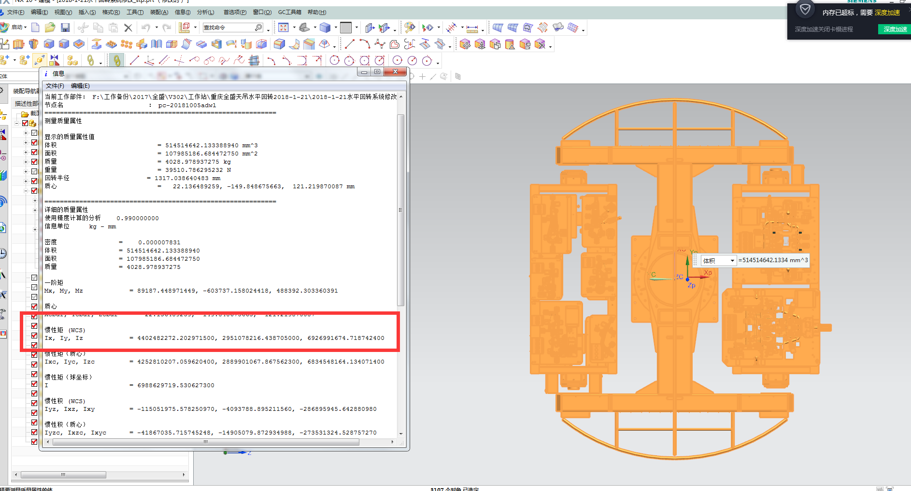
Task: Click the Line sketch tool icon
Action: coord(350,44)
